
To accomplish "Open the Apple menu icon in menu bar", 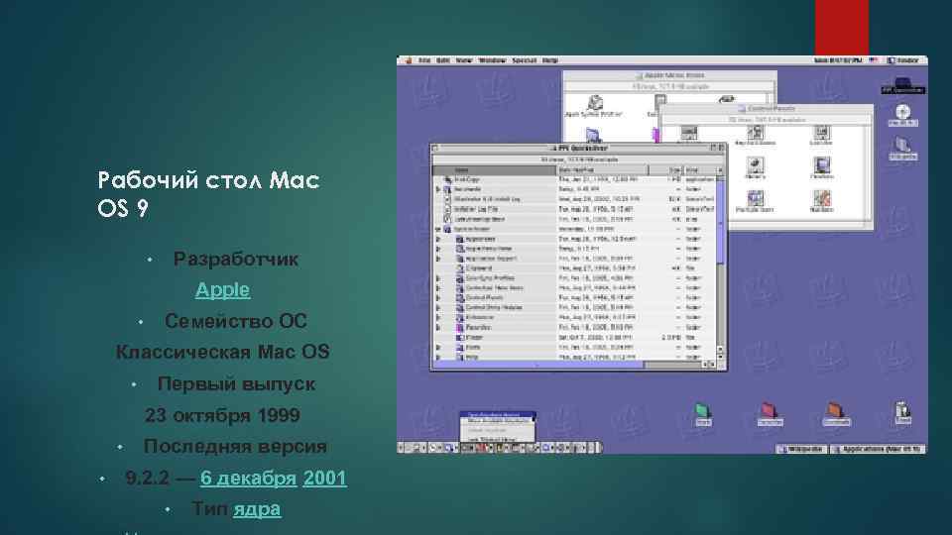I will tap(408, 60).
